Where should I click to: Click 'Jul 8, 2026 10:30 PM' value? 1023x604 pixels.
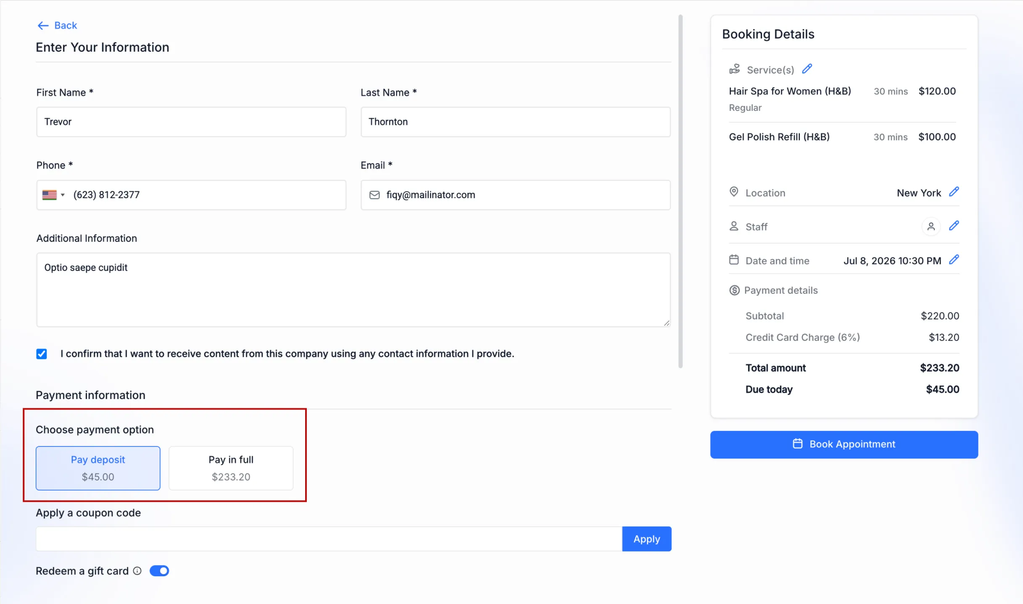click(892, 261)
